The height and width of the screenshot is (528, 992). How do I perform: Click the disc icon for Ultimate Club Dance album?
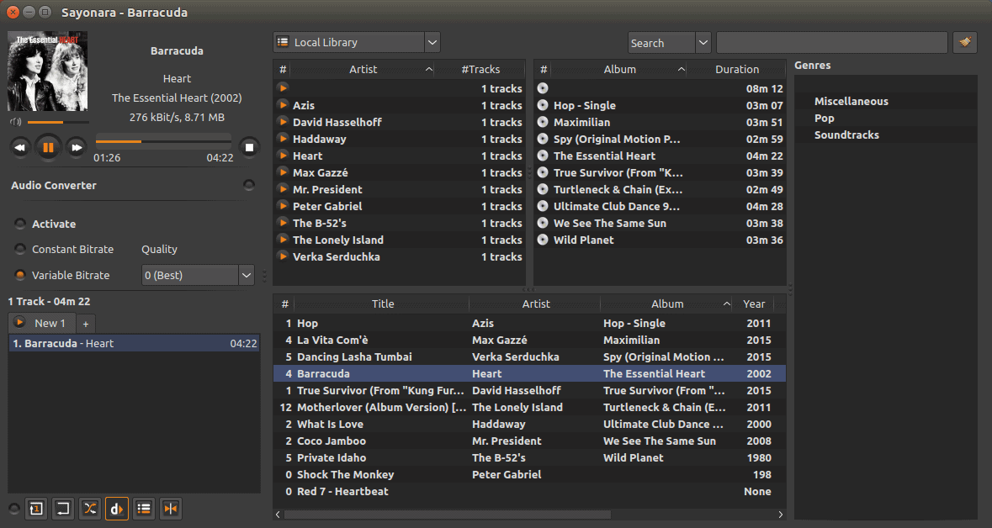pyautogui.click(x=543, y=206)
